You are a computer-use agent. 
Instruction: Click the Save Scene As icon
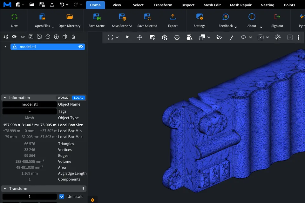[122, 17]
